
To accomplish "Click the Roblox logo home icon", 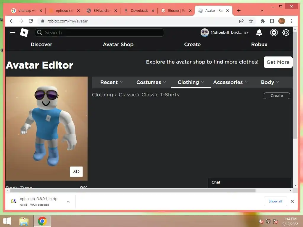I will pos(24,33).
